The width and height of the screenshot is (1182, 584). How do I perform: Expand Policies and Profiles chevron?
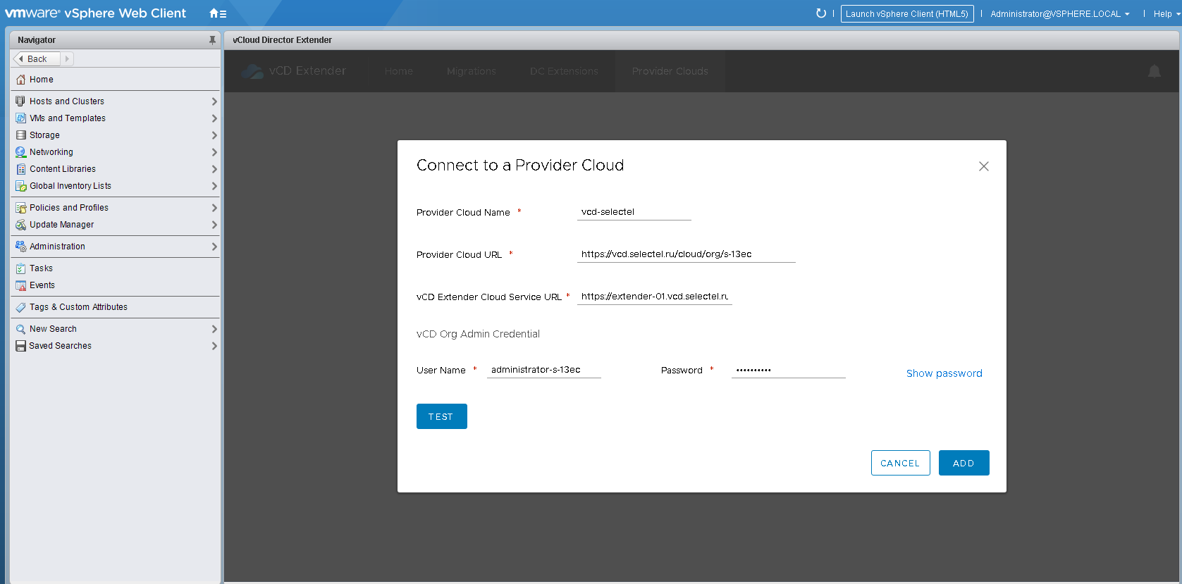(x=214, y=208)
